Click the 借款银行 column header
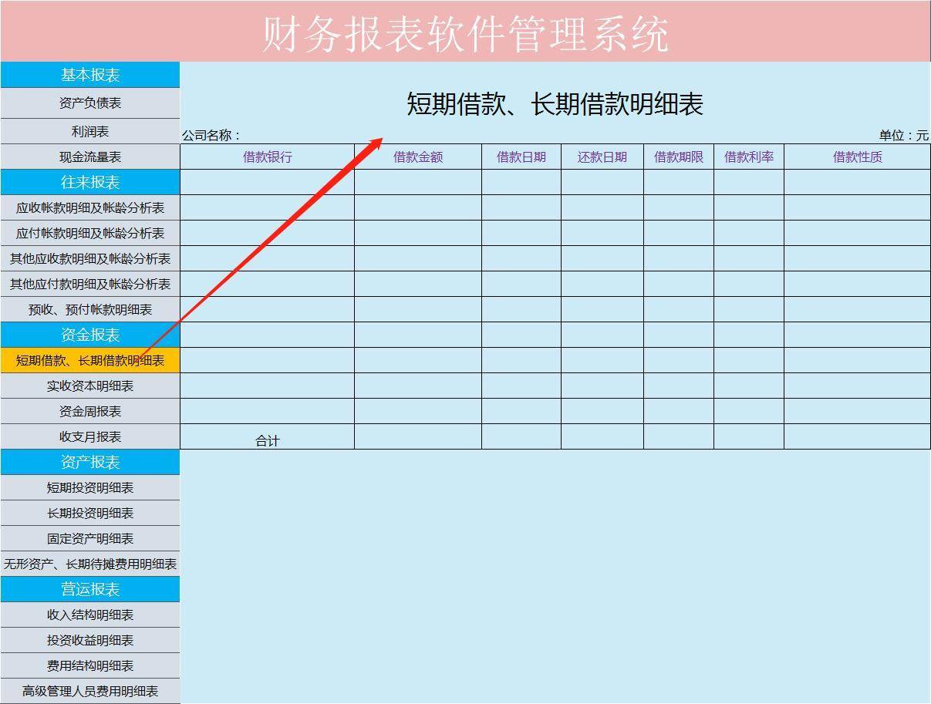This screenshot has width=931, height=704. [266, 157]
